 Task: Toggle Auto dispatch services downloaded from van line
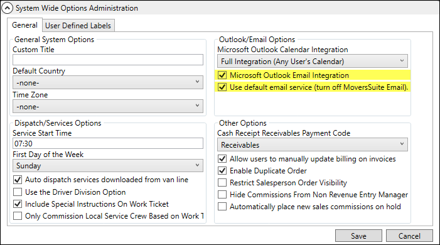[18, 180]
